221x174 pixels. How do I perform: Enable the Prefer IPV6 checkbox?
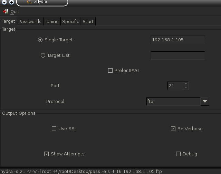(110, 71)
